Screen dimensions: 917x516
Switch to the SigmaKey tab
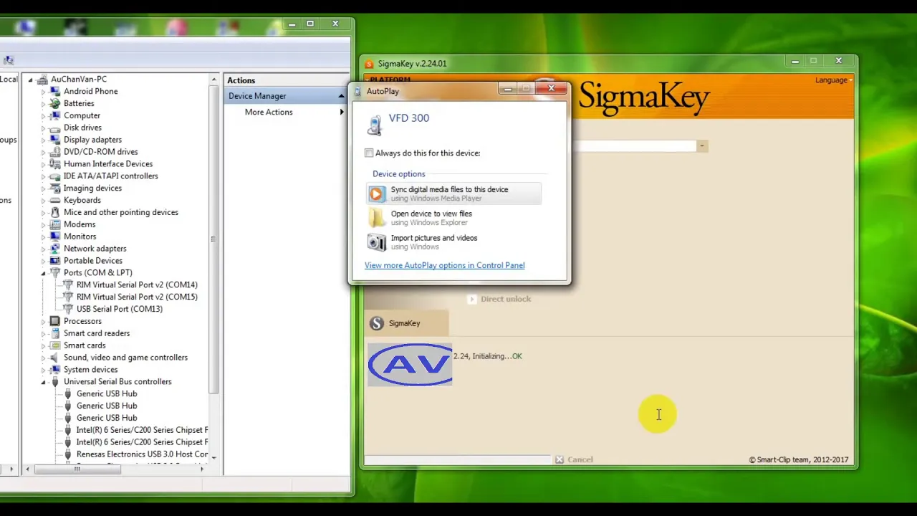pos(406,323)
